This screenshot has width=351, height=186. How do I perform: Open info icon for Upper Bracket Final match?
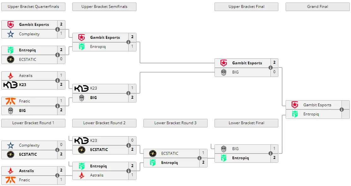[271, 68]
